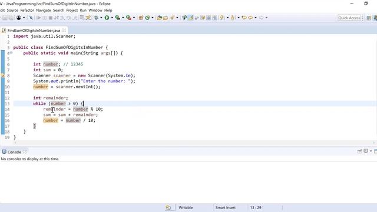377x212 pixels.
Task: Click 'scanner.nextInt()' on line 10
Action: pyautogui.click(x=78, y=87)
